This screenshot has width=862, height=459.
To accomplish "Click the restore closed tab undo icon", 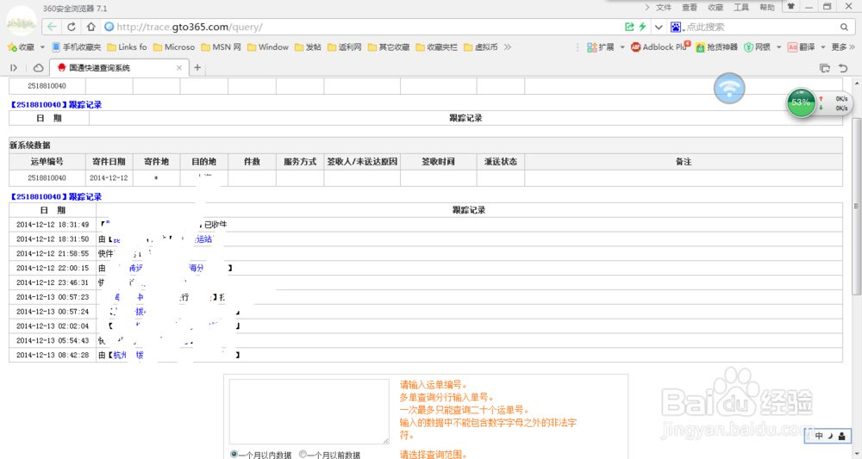I will 843,68.
